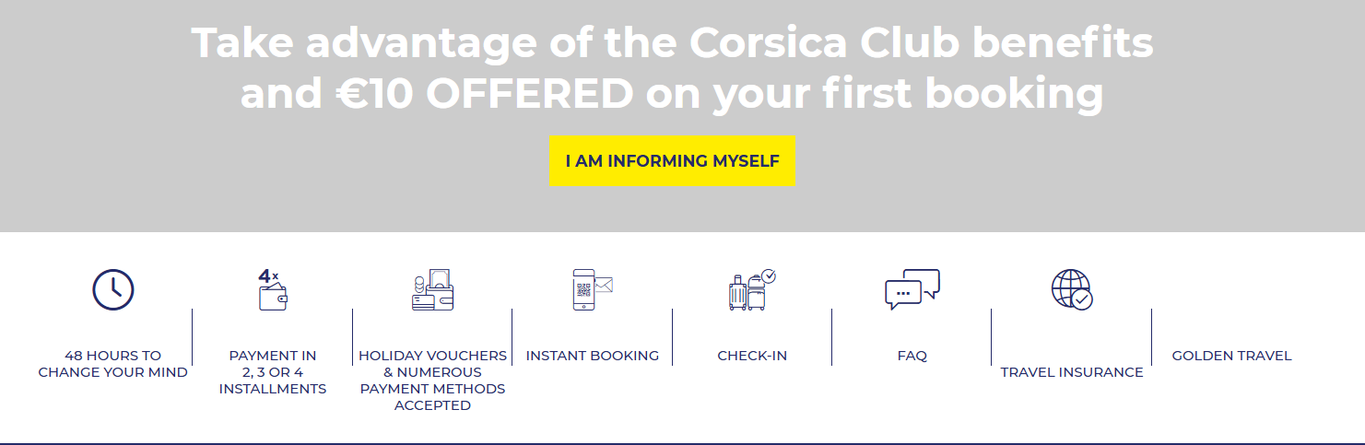Click the divider between FAQ and Travel Insurance
1365x445 pixels.
pos(992,337)
